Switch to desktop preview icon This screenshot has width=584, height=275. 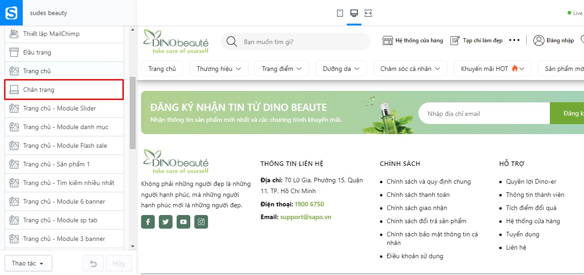pyautogui.click(x=354, y=13)
